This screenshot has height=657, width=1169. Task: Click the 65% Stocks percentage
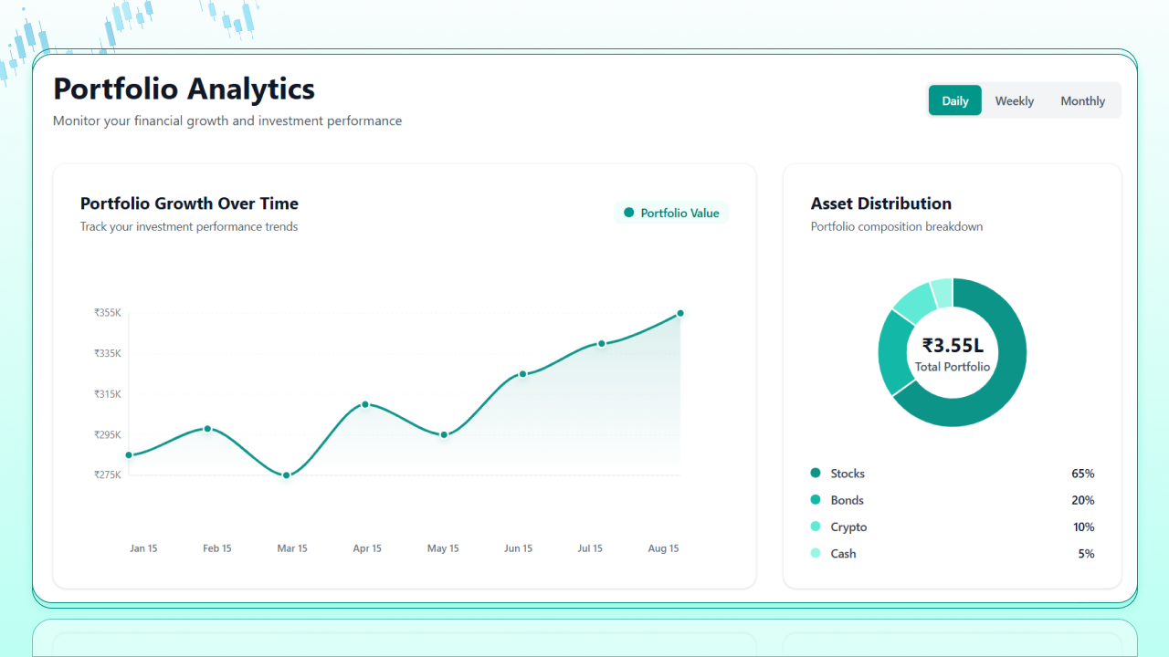(1083, 474)
